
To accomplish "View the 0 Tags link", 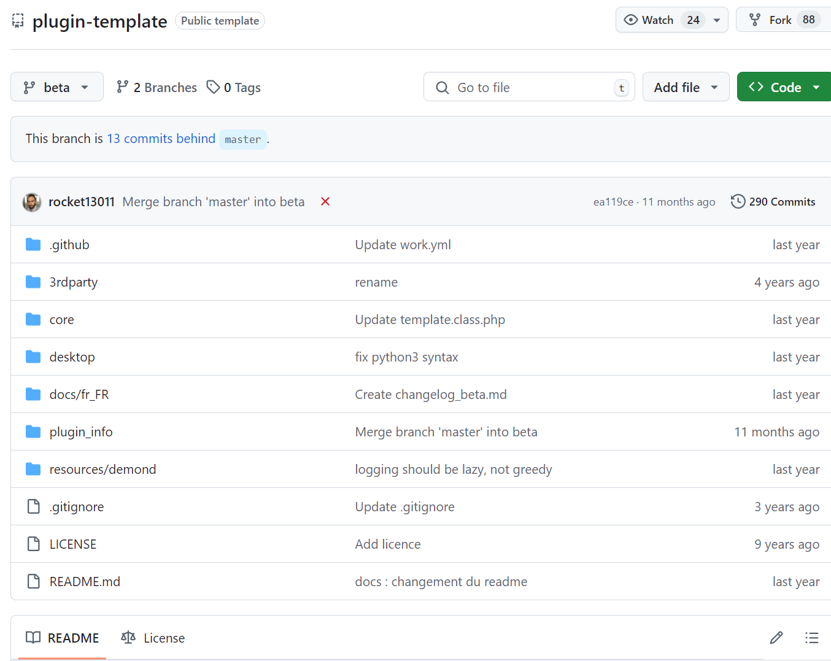I will [x=234, y=88].
